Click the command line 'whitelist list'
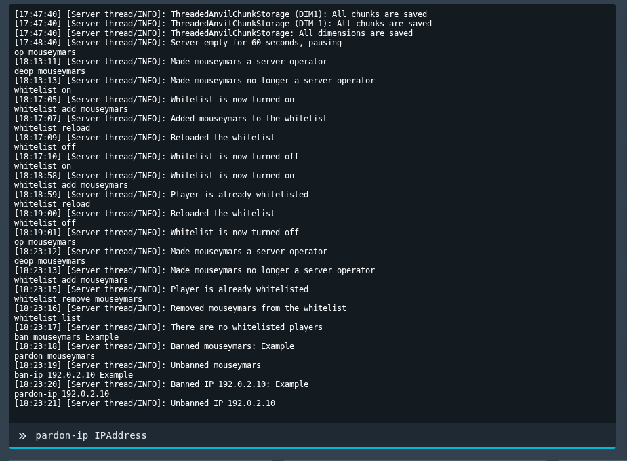 [47, 318]
